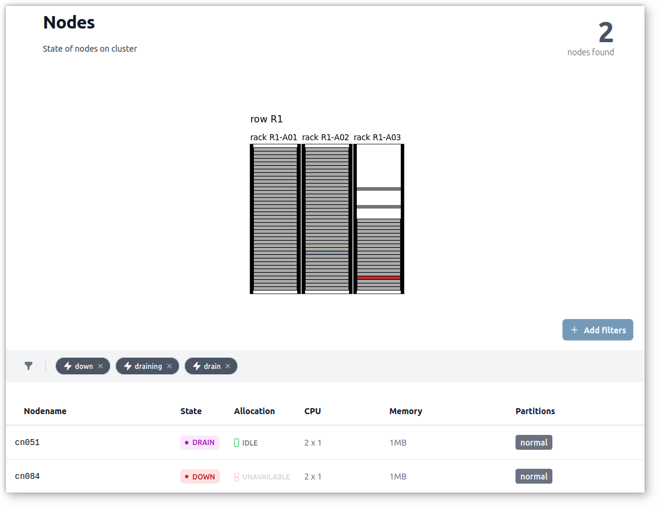The height and width of the screenshot is (508, 660).
Task: Click the 2 x 1 CPU value for cn084
Action: click(x=313, y=477)
